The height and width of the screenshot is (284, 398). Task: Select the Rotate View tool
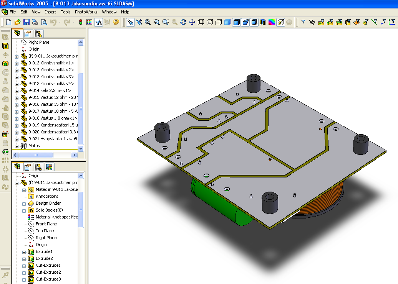[183, 22]
